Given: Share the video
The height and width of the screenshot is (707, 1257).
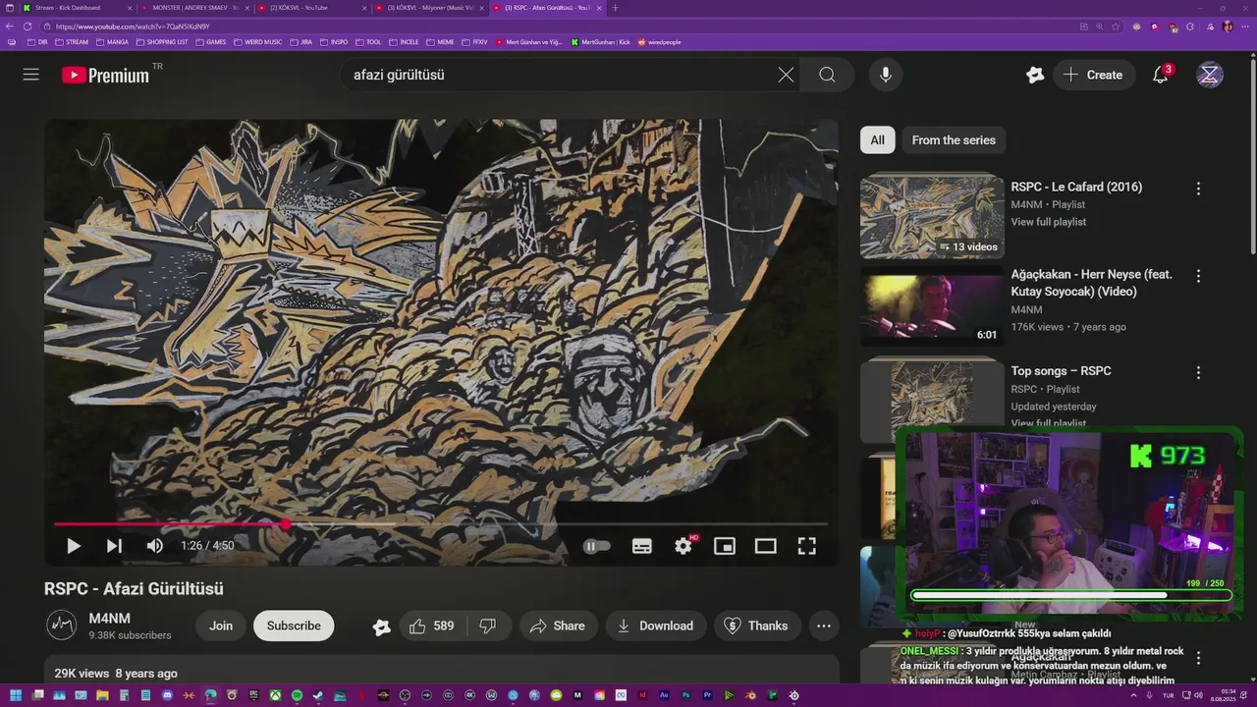Looking at the screenshot, I should (558, 625).
